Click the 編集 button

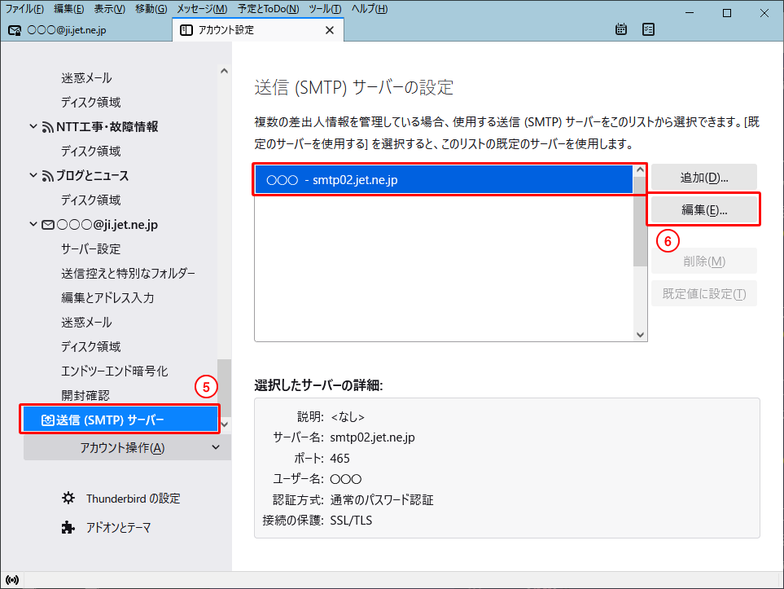(703, 209)
